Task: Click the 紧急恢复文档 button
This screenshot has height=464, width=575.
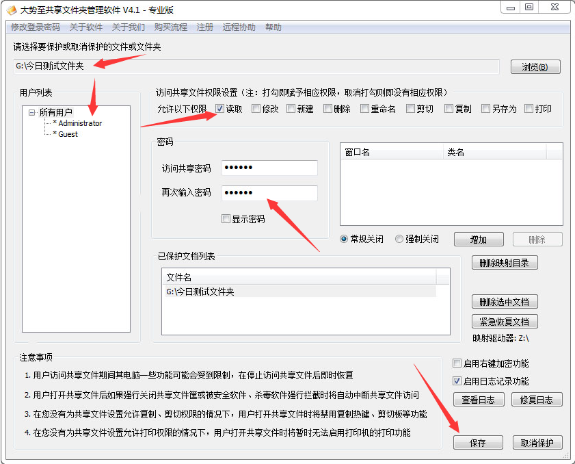Action: [x=505, y=322]
